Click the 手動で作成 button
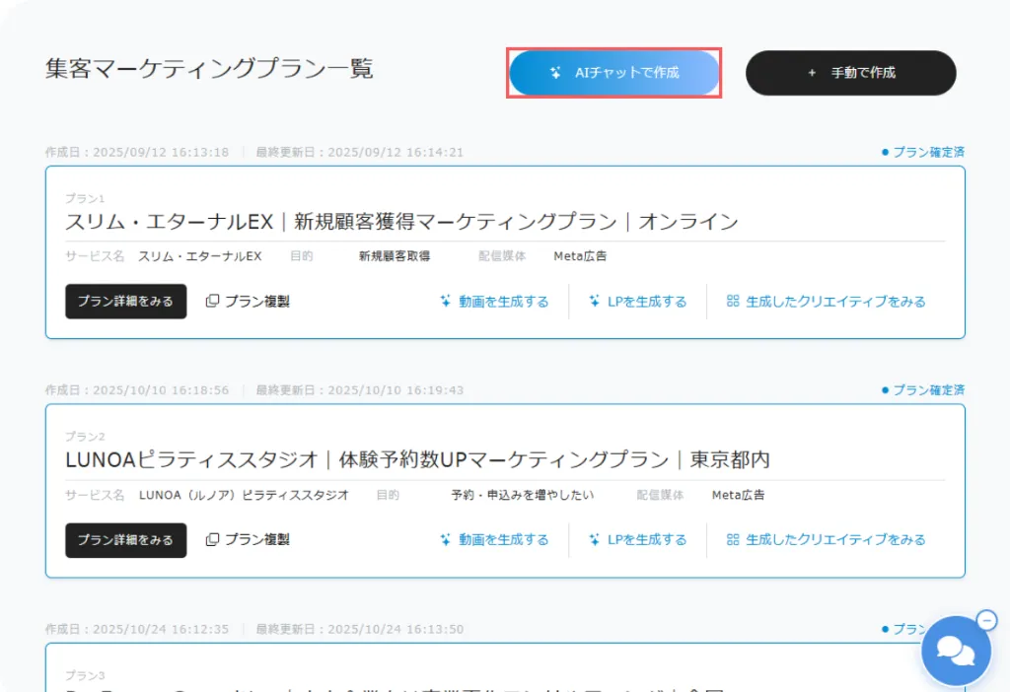This screenshot has height=692, width=1010. pos(850,73)
